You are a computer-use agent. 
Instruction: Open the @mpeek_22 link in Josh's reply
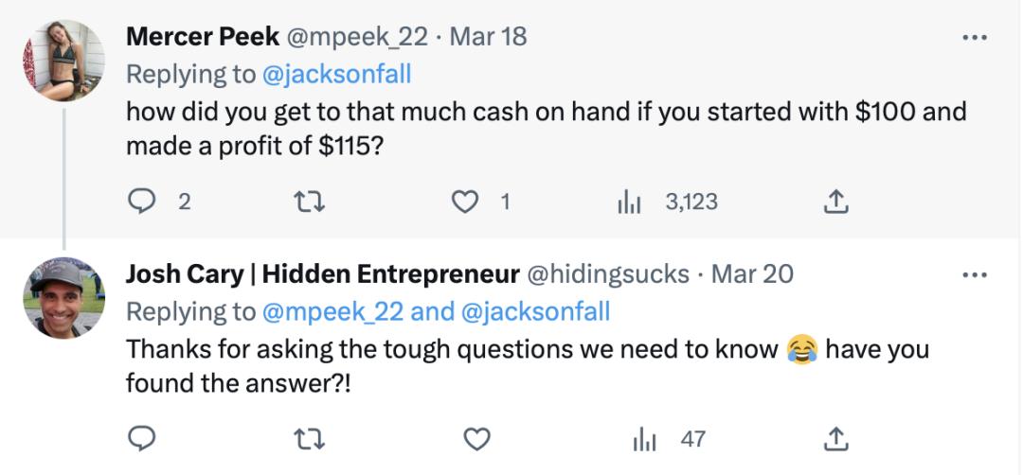click(332, 311)
